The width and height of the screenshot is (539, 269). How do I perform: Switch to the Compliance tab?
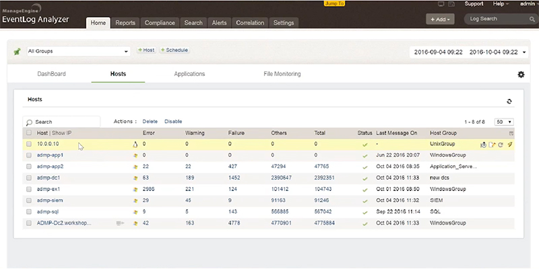click(x=160, y=23)
